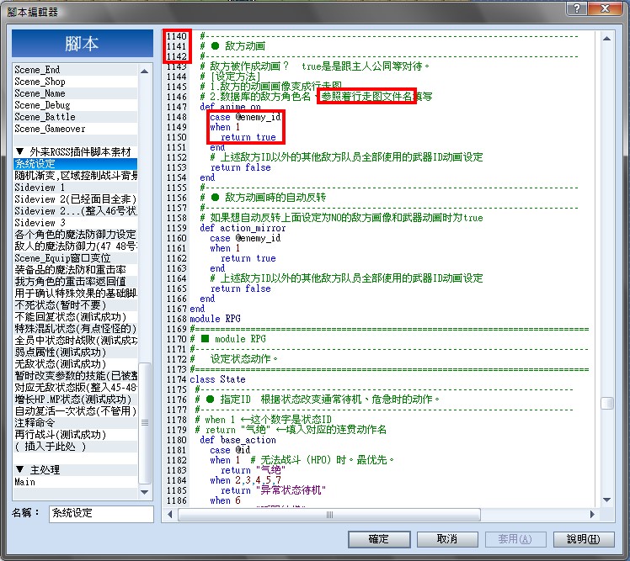Image resolution: width=630 pixels, height=561 pixels.
Task: Select Scene_Gameover script entry
Action: tap(75, 129)
